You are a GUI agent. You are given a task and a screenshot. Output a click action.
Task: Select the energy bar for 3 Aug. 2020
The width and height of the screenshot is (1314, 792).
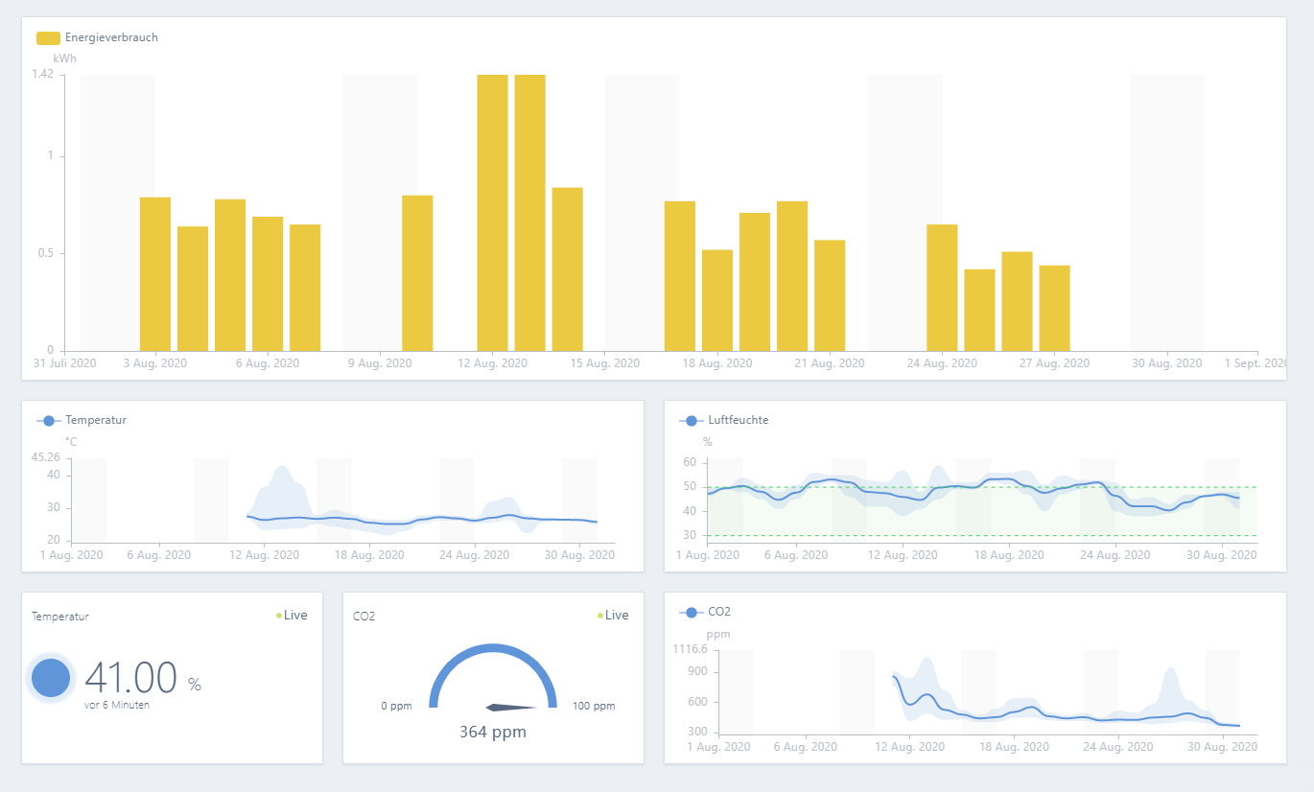(x=155, y=274)
